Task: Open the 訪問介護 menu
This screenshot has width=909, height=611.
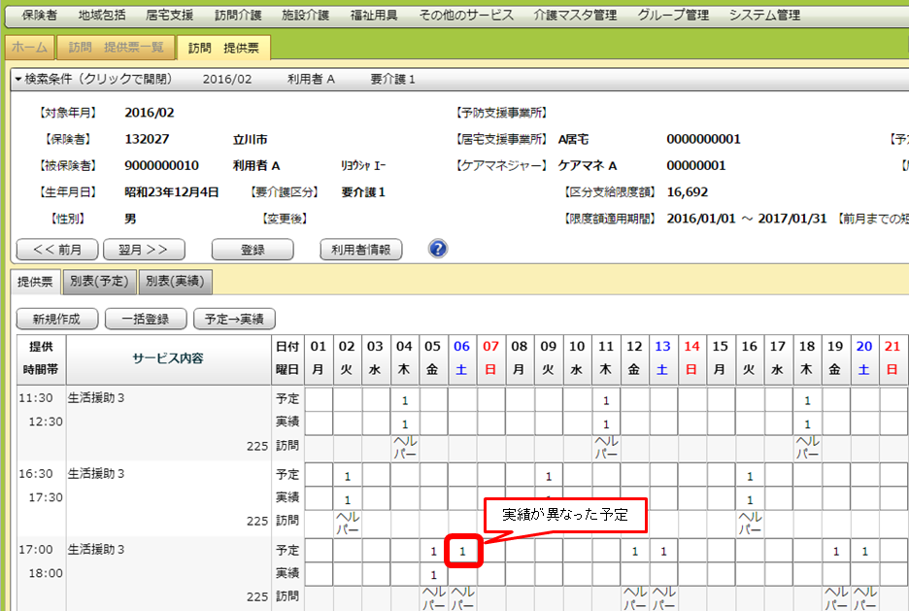Action: (238, 15)
